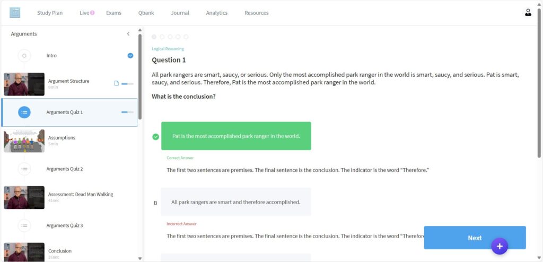543x262 pixels.
Task: Click the Intro circle icon
Action: tap(24, 56)
